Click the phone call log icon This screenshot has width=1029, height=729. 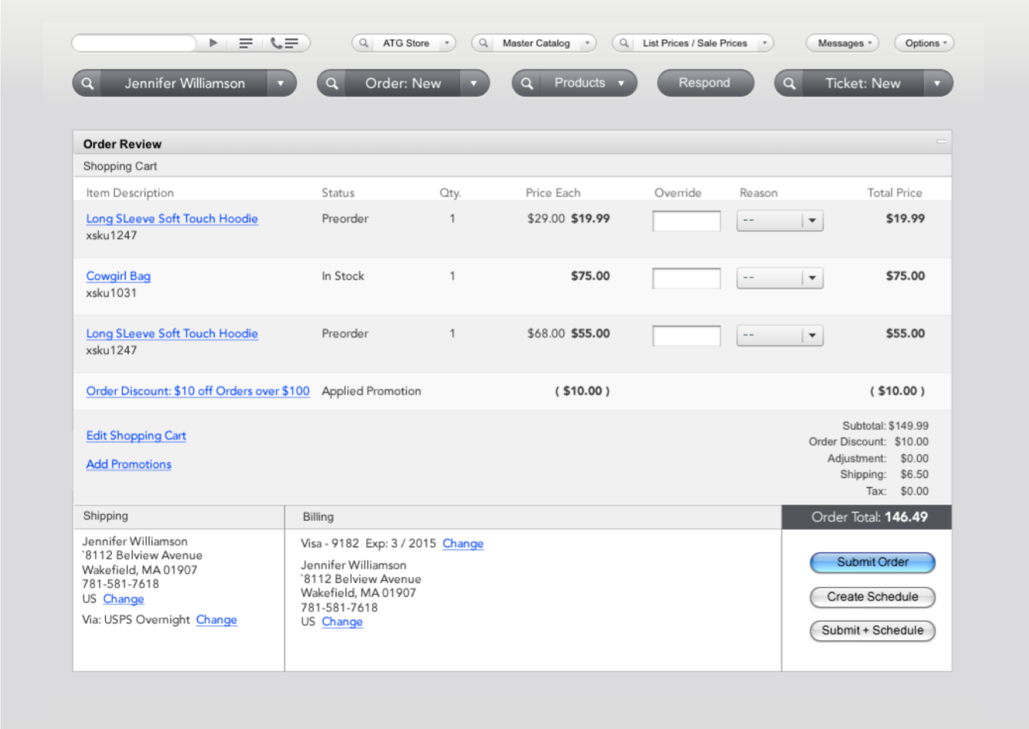[x=284, y=43]
